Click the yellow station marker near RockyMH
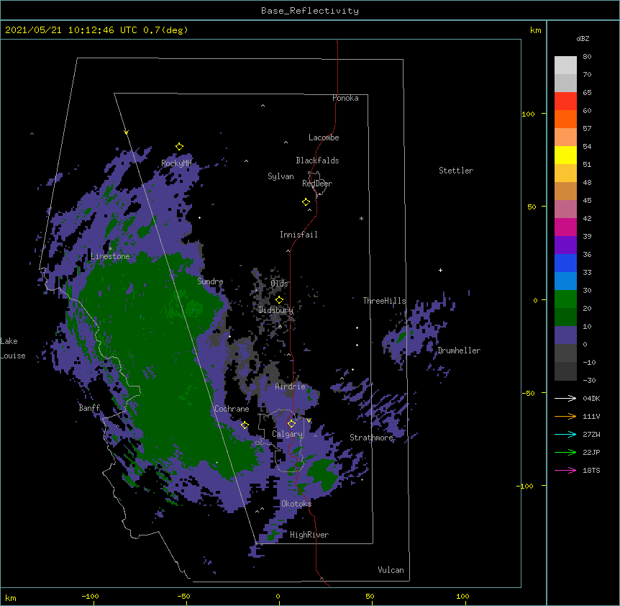The width and height of the screenshot is (620, 606). click(x=179, y=147)
